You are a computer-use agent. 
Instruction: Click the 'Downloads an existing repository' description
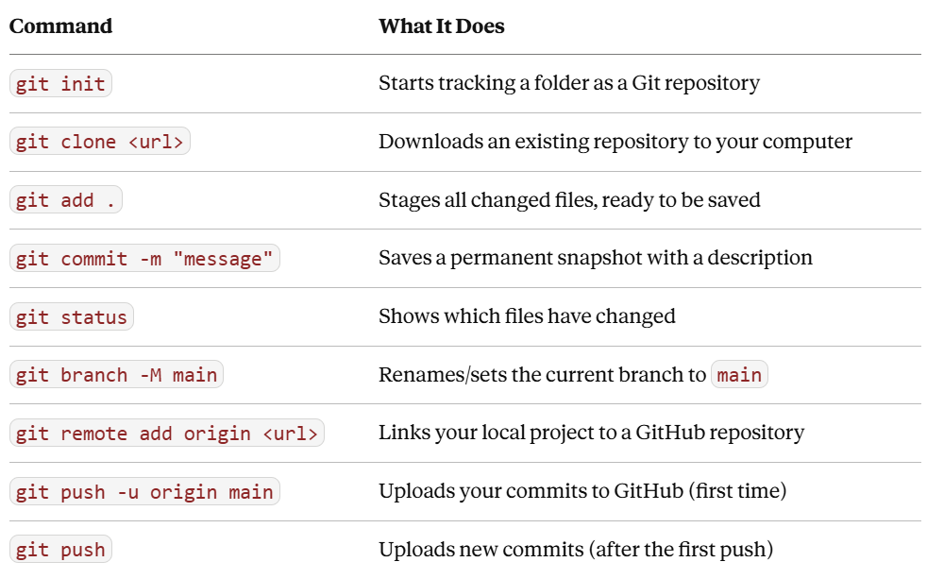pos(615,142)
